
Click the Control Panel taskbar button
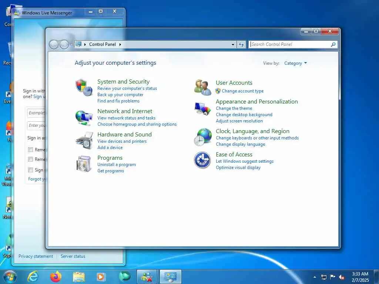(170, 277)
